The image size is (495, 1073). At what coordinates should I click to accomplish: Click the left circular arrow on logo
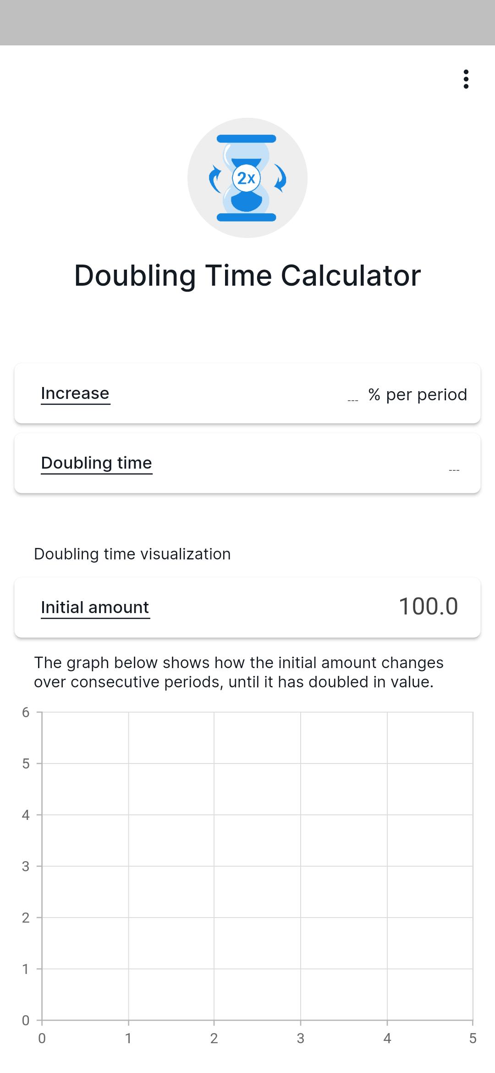coord(214,179)
